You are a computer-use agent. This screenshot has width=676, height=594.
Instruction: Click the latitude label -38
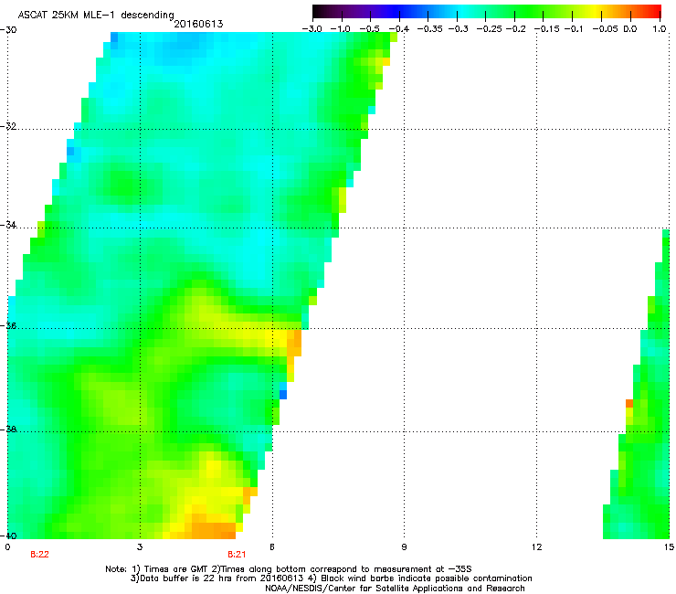(x=7, y=430)
